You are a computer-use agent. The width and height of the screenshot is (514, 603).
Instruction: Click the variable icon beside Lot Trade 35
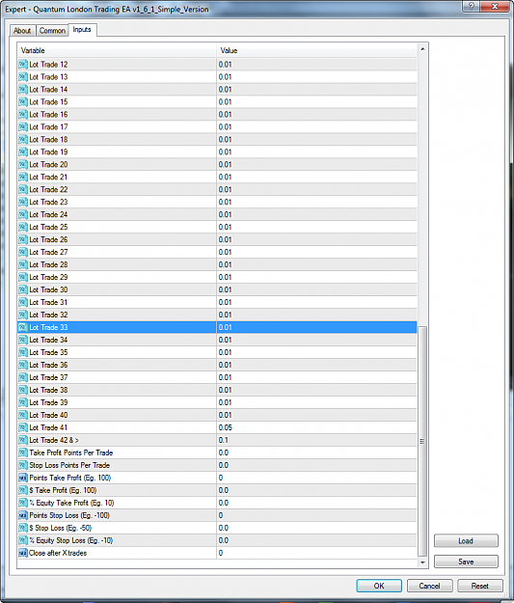point(23,352)
